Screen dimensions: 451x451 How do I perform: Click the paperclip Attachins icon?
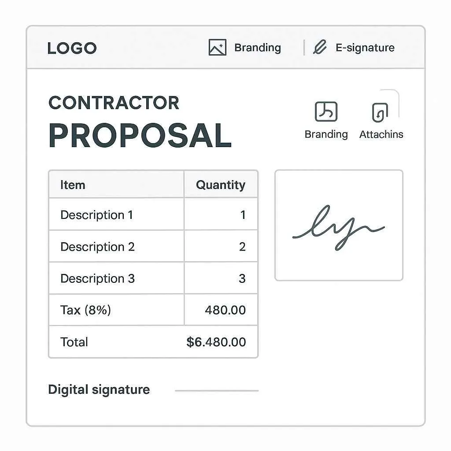click(x=380, y=112)
